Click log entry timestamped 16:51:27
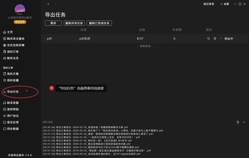 pos(87,144)
